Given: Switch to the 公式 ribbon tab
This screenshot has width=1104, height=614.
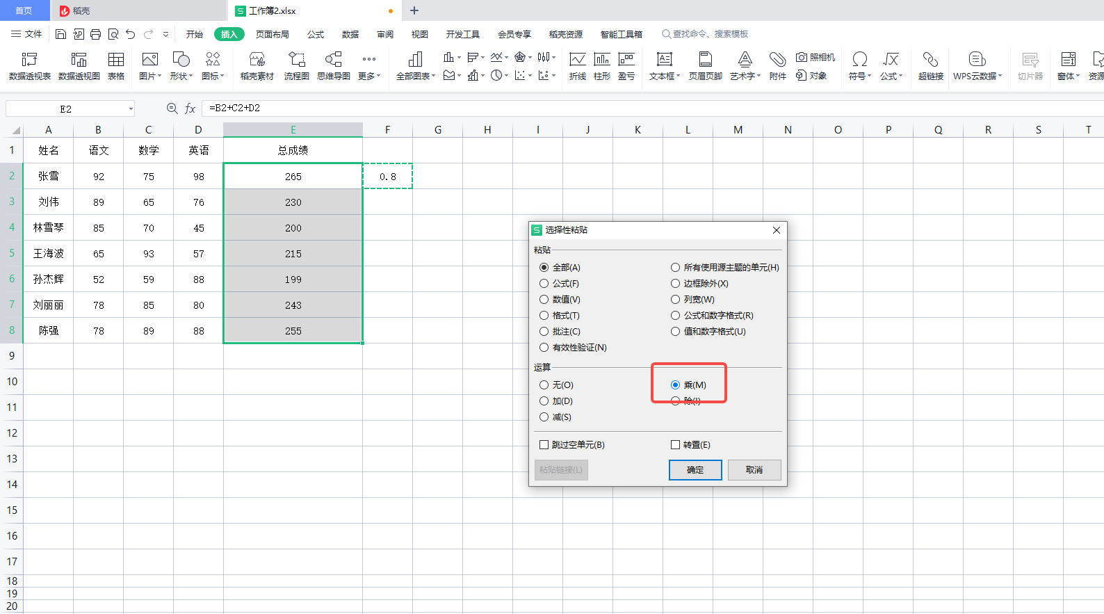Looking at the screenshot, I should 316,34.
